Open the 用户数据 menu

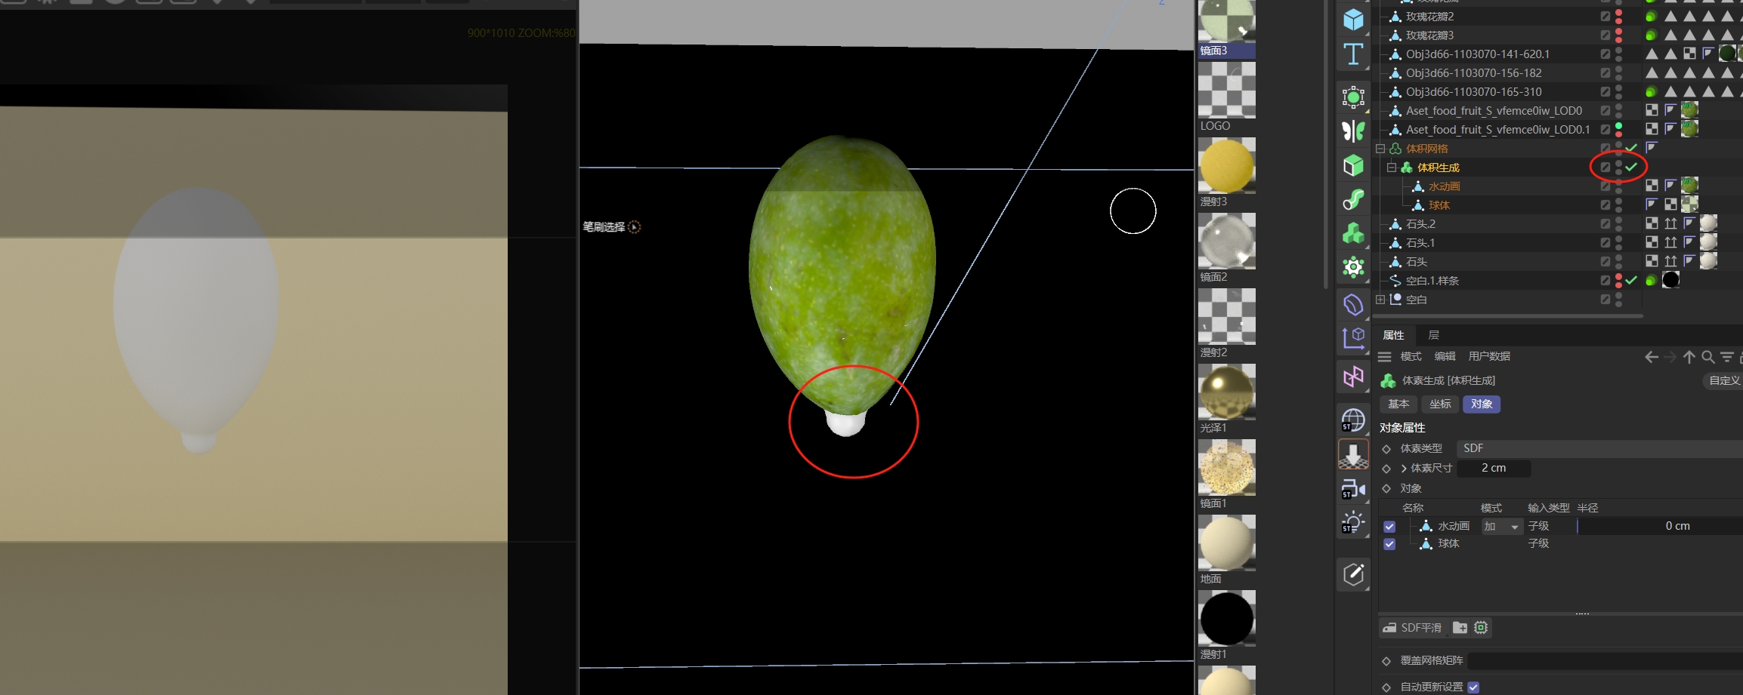coord(1489,356)
